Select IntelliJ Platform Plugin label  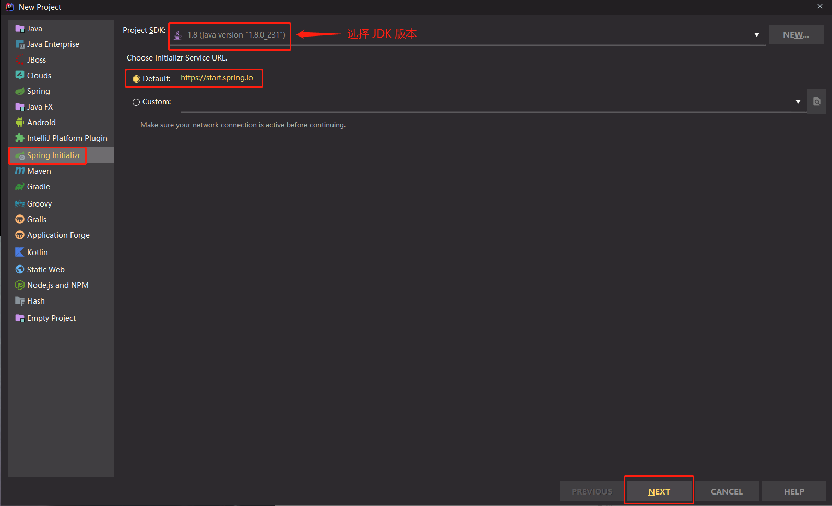[x=67, y=138]
